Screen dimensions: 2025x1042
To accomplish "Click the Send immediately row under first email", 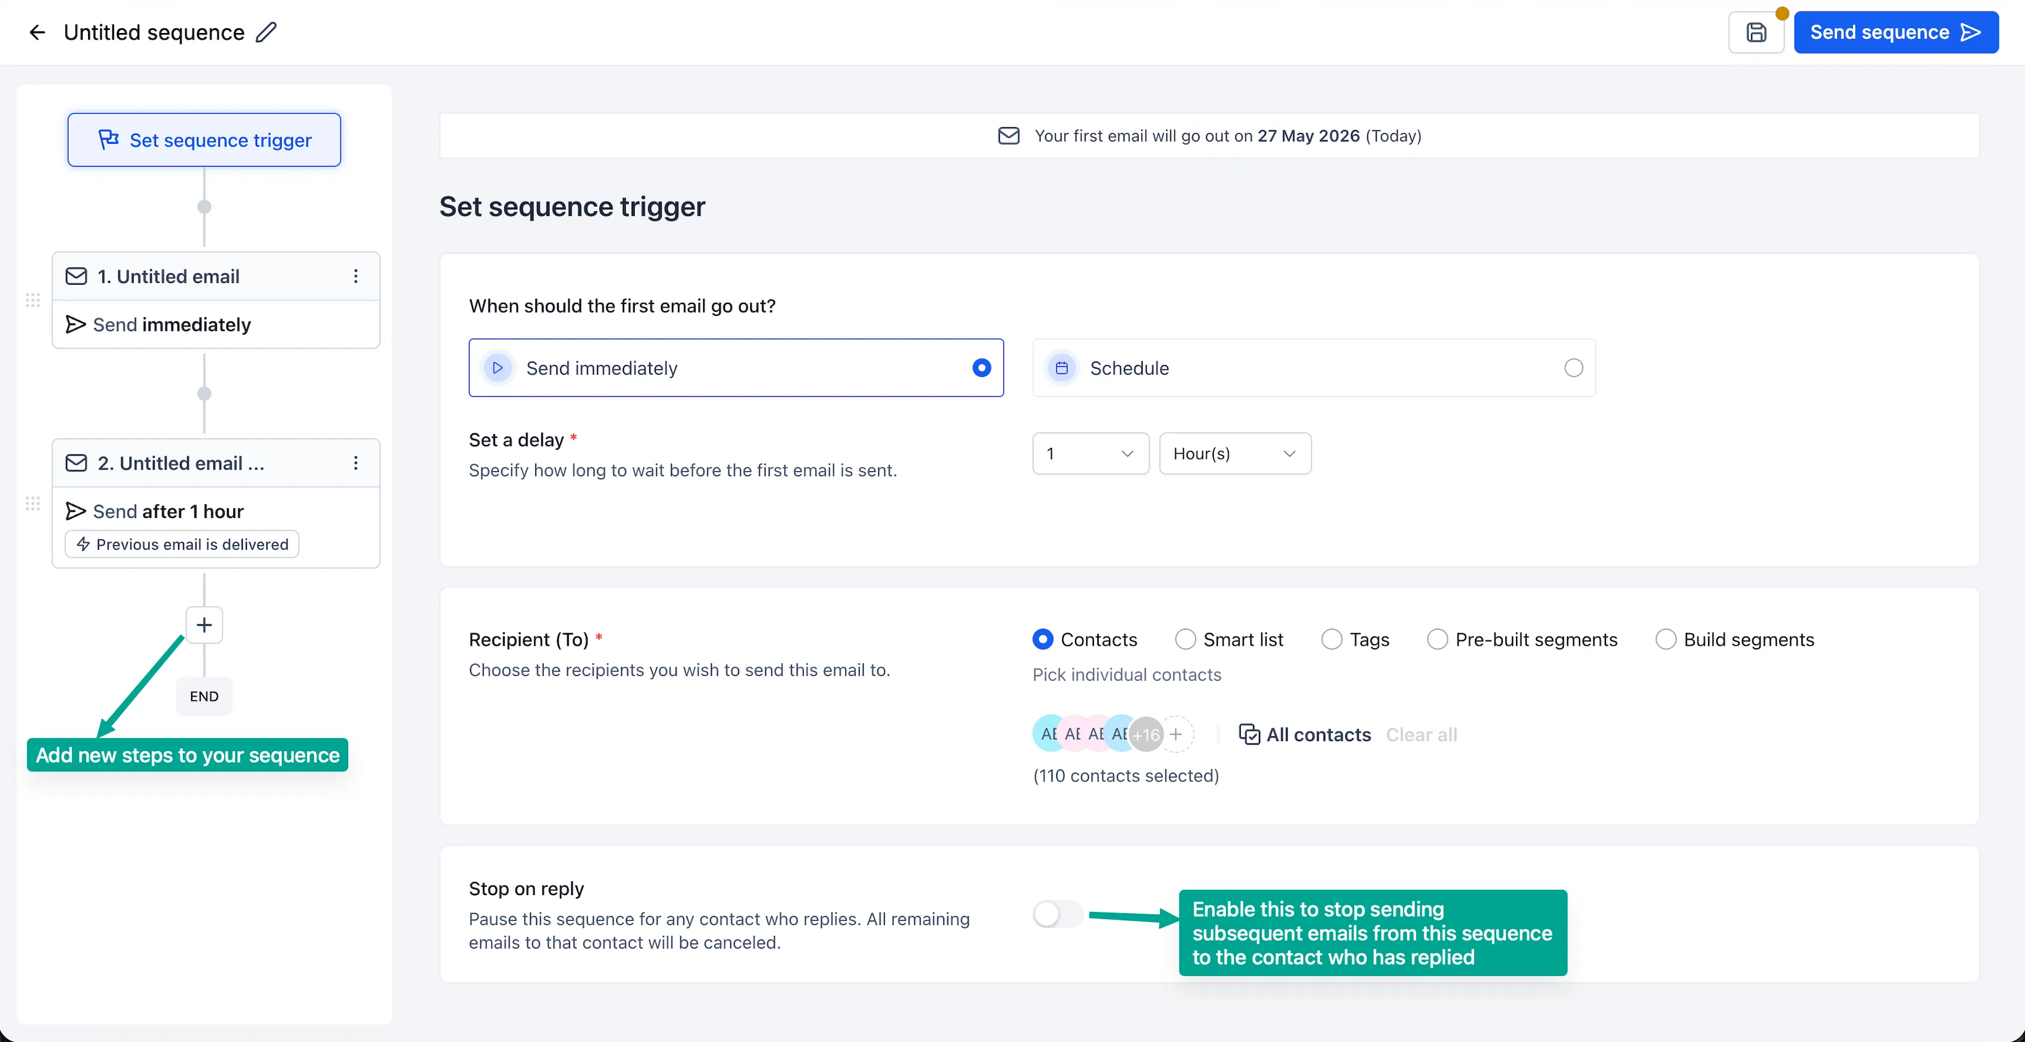I will (216, 325).
